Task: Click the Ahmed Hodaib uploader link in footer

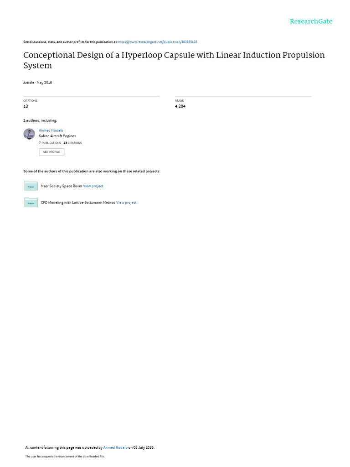Action: coord(115,447)
